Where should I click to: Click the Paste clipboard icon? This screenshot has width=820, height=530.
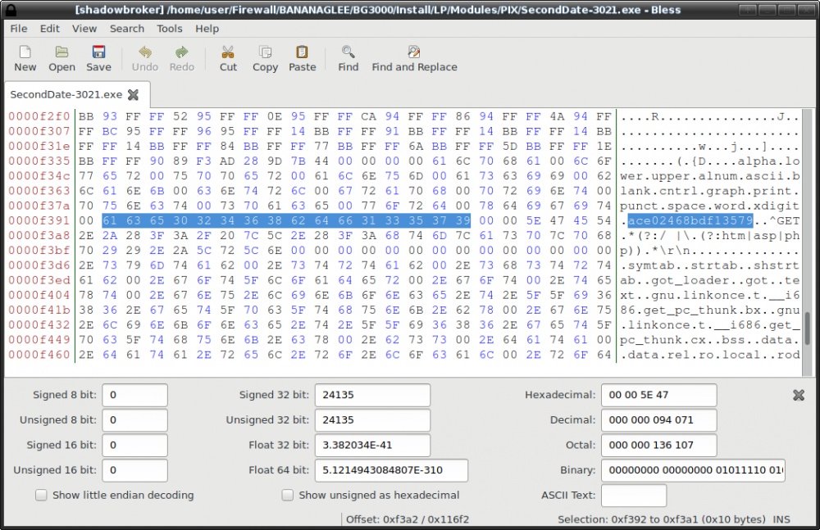[x=302, y=52]
